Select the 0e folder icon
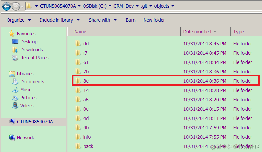 pyautogui.click(x=78, y=109)
